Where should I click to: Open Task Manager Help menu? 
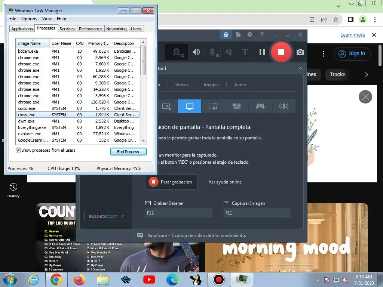61,19
